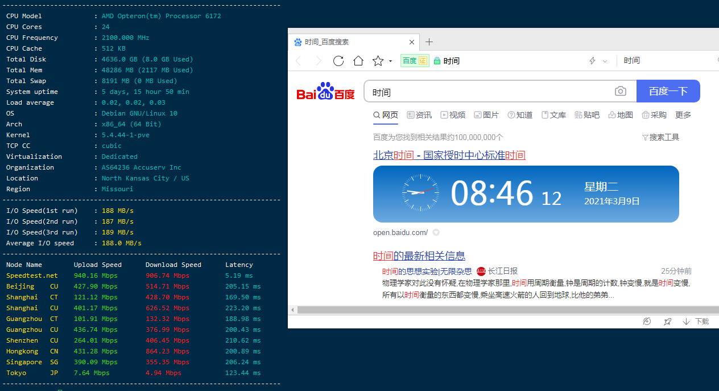The width and height of the screenshot is (719, 391).
Task: Click scrollbar left arrow in browser
Action: click(x=292, y=310)
